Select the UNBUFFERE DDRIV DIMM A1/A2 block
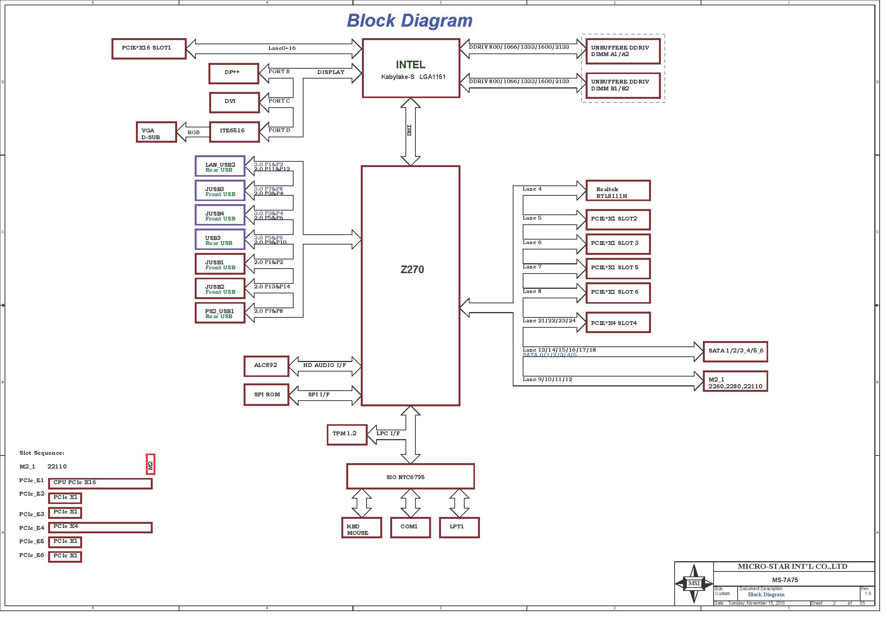893x631 pixels. click(x=623, y=51)
